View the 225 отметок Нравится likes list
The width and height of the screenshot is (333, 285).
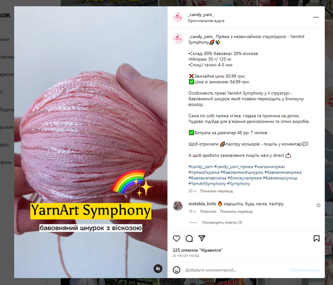(198, 250)
